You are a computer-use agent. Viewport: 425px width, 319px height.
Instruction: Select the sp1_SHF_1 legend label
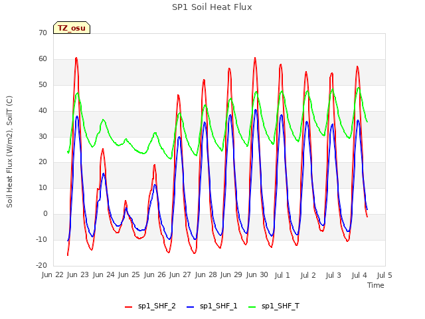point(218,306)
